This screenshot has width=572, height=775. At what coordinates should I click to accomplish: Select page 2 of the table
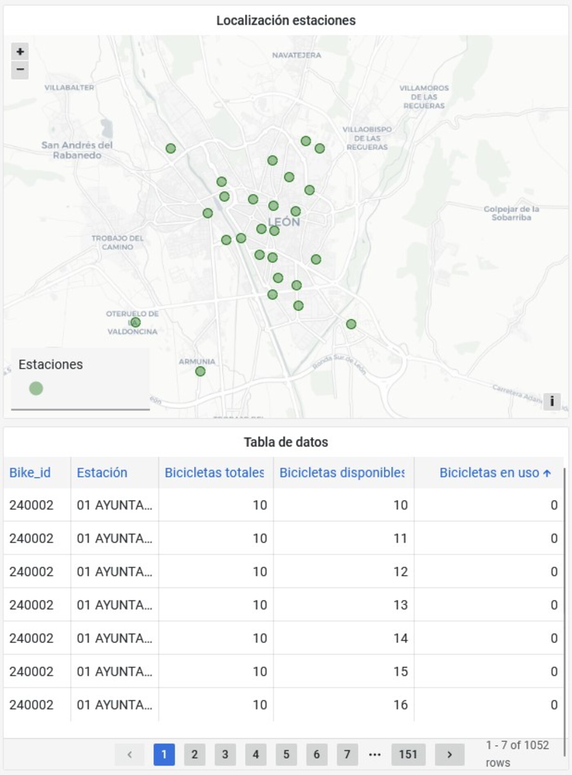(194, 754)
